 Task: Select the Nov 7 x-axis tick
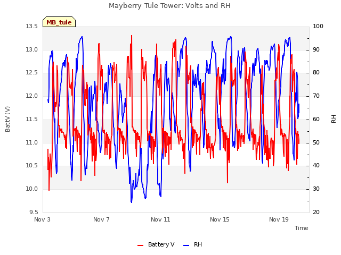click(x=101, y=219)
